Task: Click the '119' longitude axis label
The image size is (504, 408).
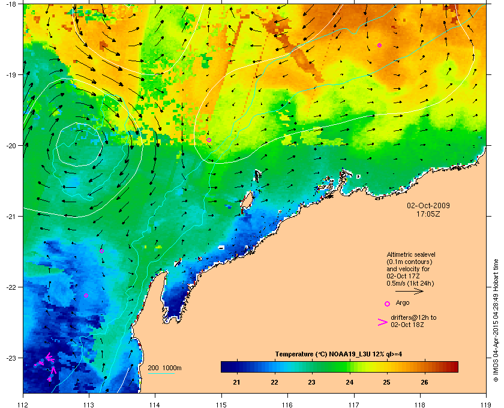Action: click(x=486, y=404)
